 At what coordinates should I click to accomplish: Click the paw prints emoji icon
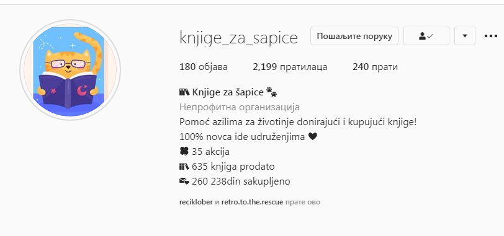pos(272,93)
